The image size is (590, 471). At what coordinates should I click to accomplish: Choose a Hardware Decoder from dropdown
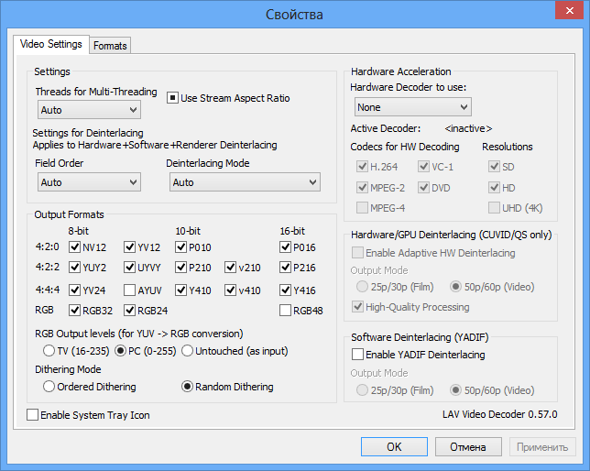pos(410,107)
